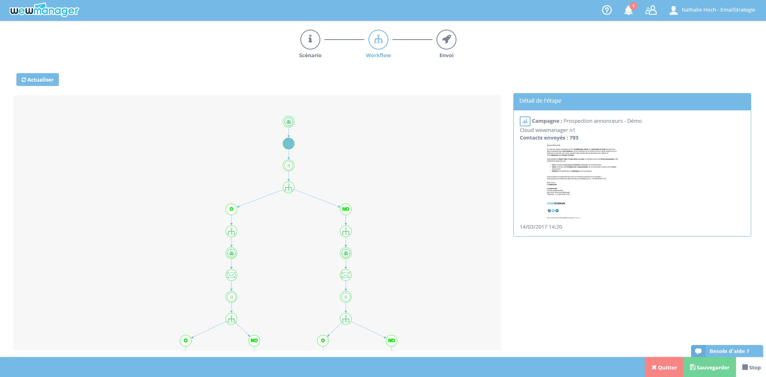Go to the Scénario step

point(310,40)
